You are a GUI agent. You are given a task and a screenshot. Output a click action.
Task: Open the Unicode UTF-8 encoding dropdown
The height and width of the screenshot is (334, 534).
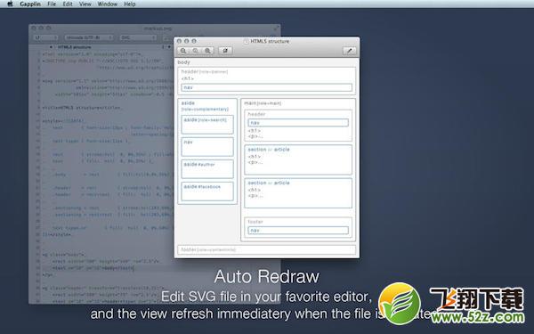pos(89,37)
